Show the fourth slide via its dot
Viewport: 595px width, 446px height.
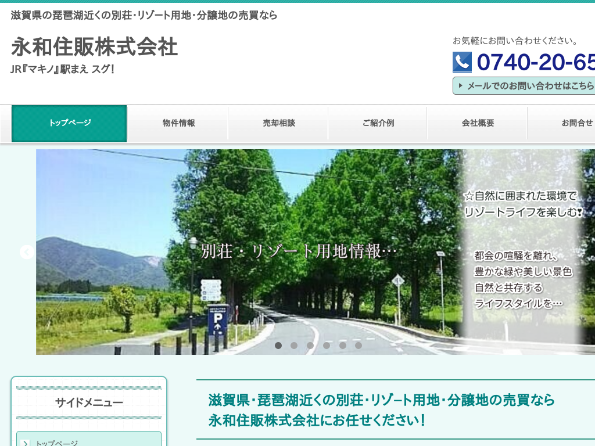[x=327, y=346]
